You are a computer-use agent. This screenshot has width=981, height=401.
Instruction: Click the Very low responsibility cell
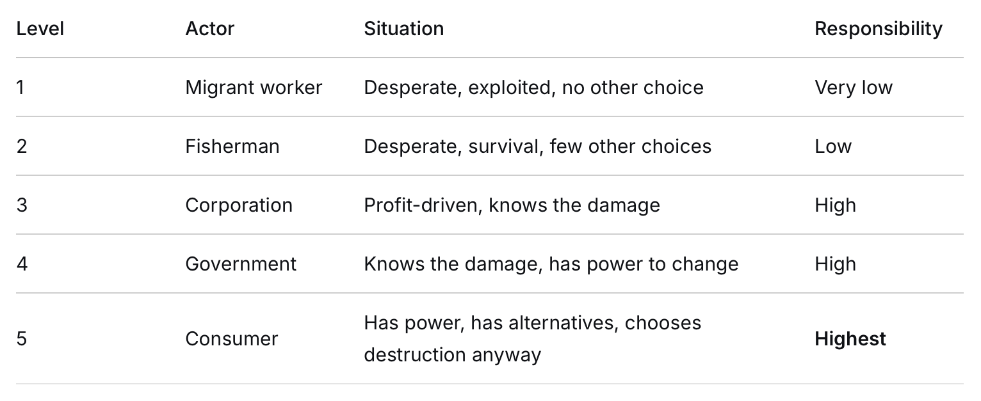point(854,88)
